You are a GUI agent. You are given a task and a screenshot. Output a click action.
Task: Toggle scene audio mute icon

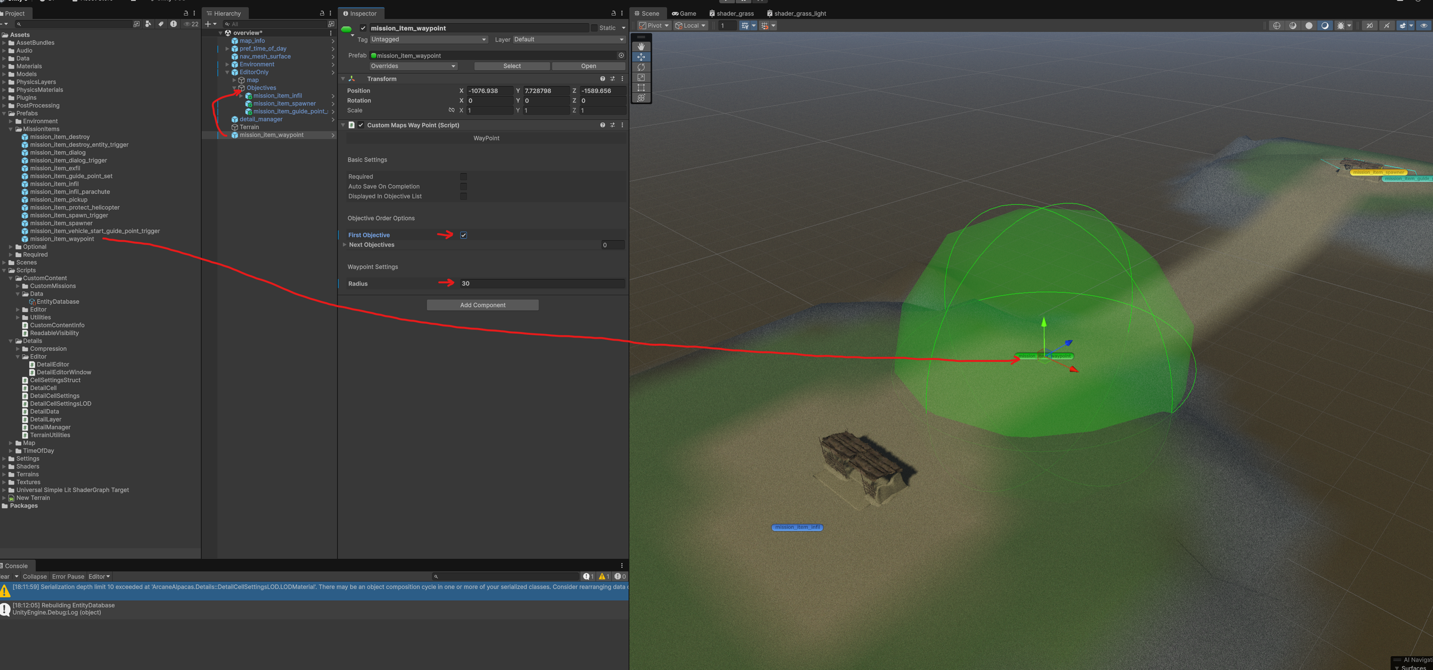1387,26
